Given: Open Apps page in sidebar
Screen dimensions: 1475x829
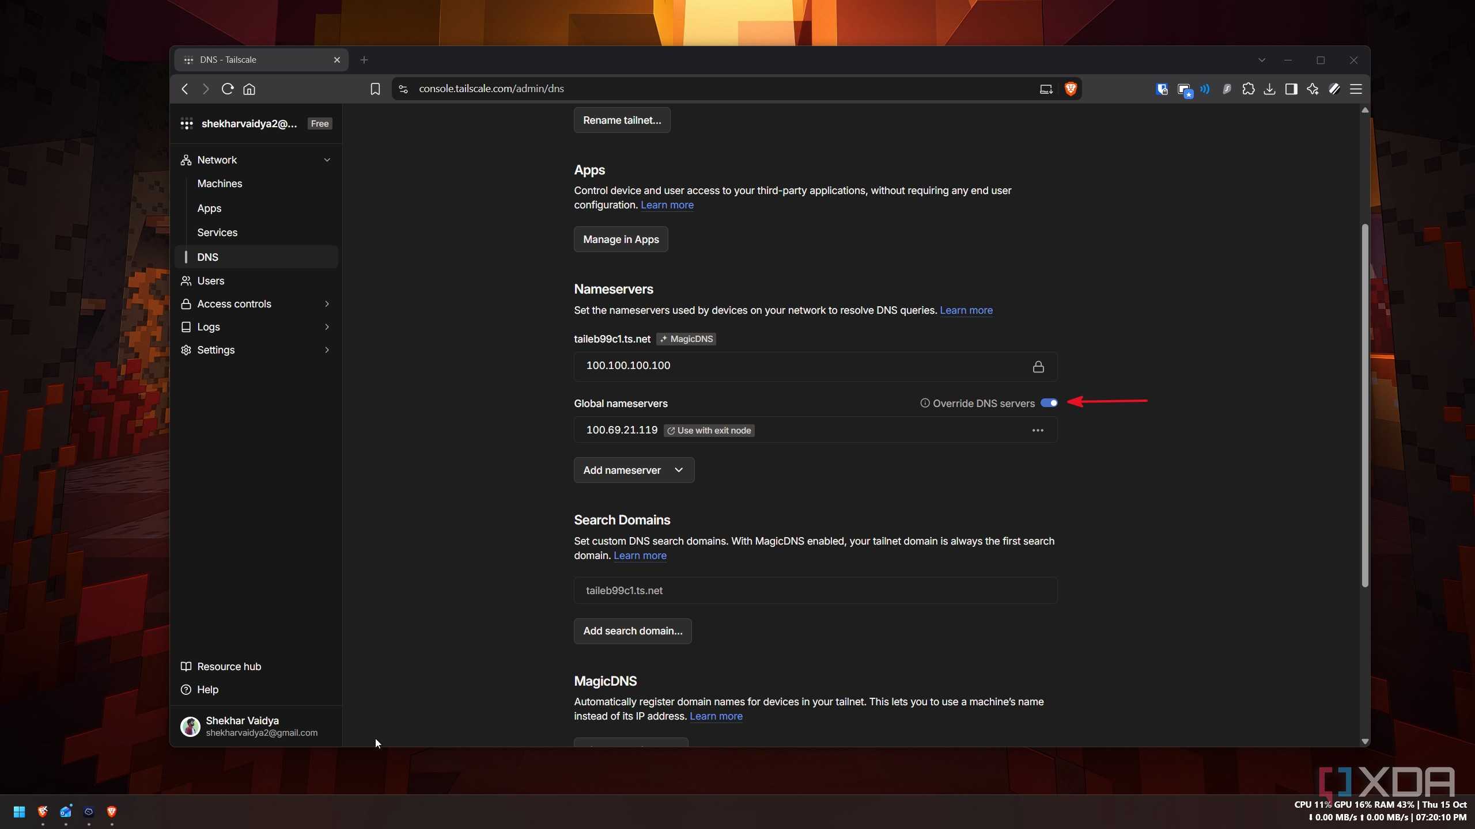Looking at the screenshot, I should (x=209, y=208).
